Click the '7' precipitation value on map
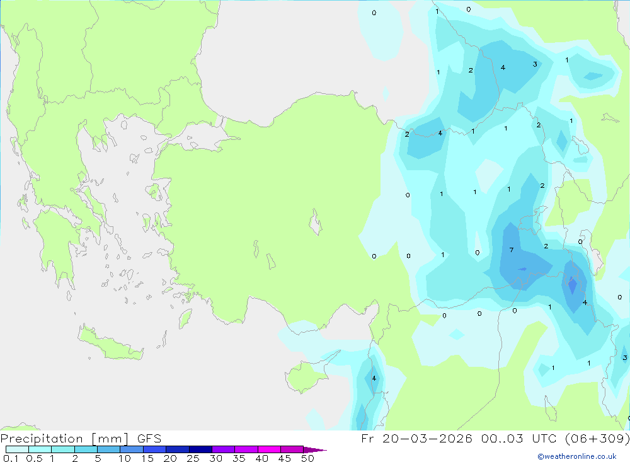 point(511,250)
